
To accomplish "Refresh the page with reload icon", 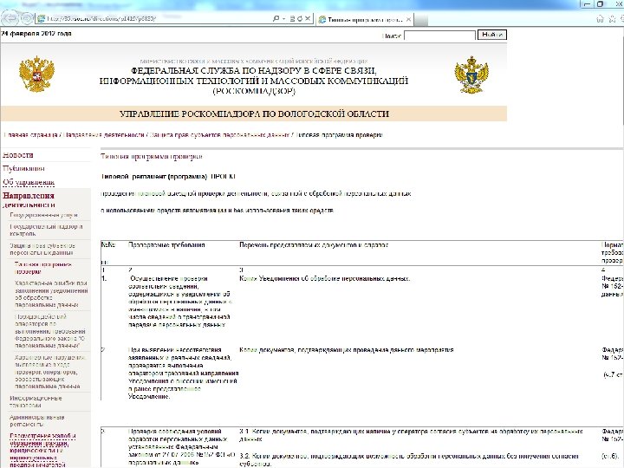I will pyautogui.click(x=300, y=19).
